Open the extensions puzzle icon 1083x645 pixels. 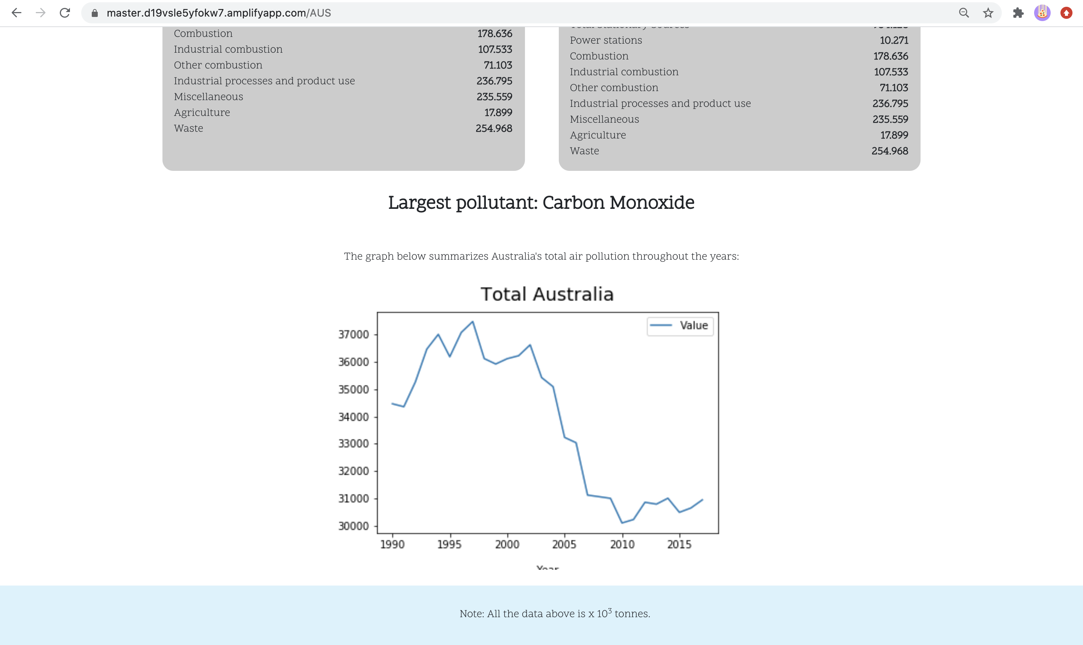pyautogui.click(x=1018, y=13)
